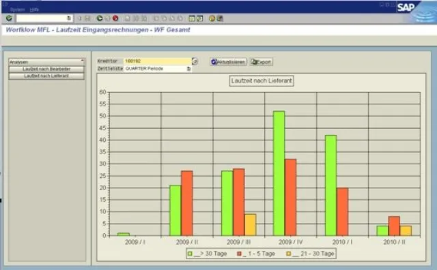Image resolution: width=437 pixels, height=270 pixels.
Task: Click the green bar for 2010 / I
Action: coord(330,185)
